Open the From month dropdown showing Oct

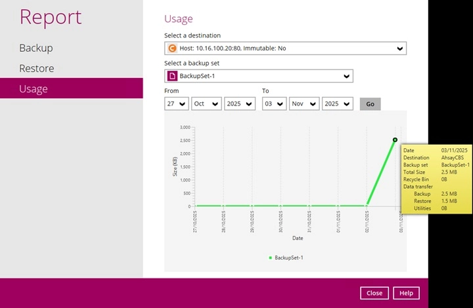coord(206,104)
